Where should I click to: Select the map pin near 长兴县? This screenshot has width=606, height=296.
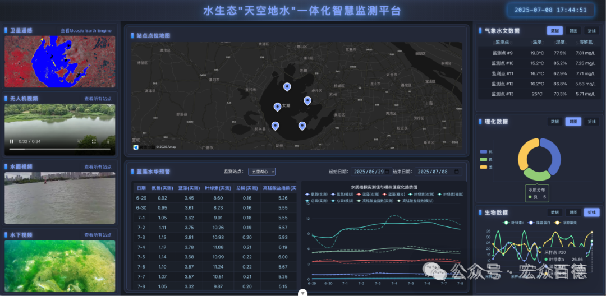click(275, 126)
